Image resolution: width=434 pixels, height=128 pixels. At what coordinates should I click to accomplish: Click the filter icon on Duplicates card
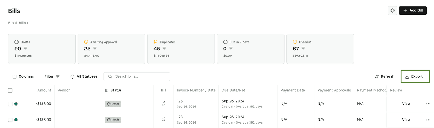tap(165, 48)
